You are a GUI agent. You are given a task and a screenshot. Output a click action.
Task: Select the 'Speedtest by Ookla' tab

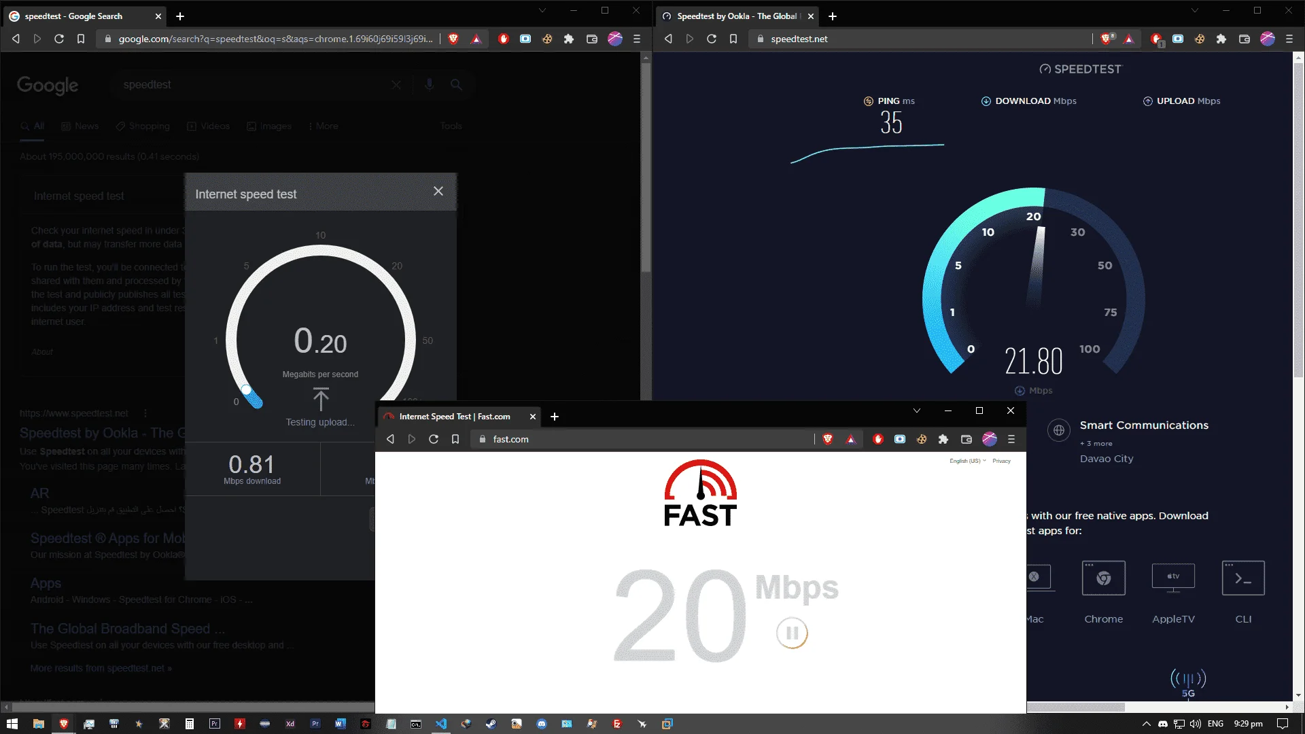[x=737, y=16]
